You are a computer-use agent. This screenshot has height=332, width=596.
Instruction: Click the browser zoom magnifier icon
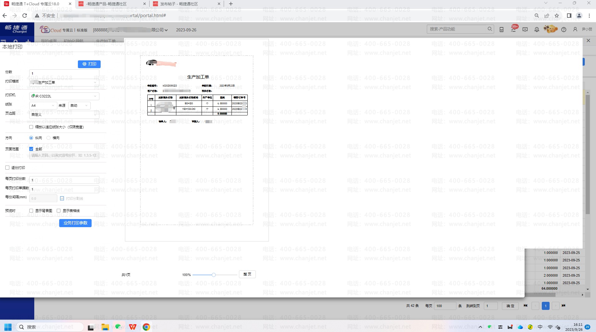(x=536, y=16)
